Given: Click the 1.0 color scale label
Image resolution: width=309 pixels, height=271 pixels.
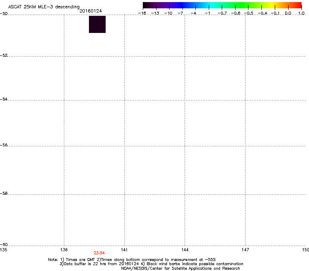Looking at the screenshot, I should tap(301, 13).
